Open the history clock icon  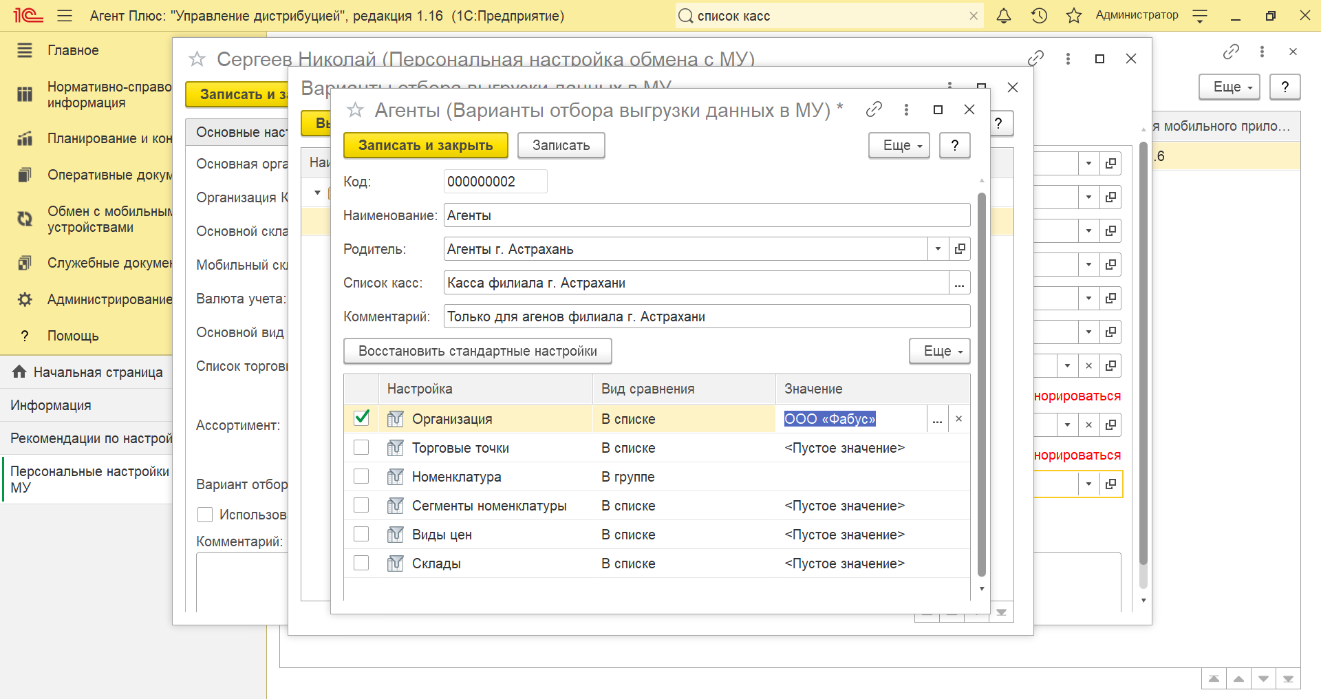click(x=1039, y=16)
